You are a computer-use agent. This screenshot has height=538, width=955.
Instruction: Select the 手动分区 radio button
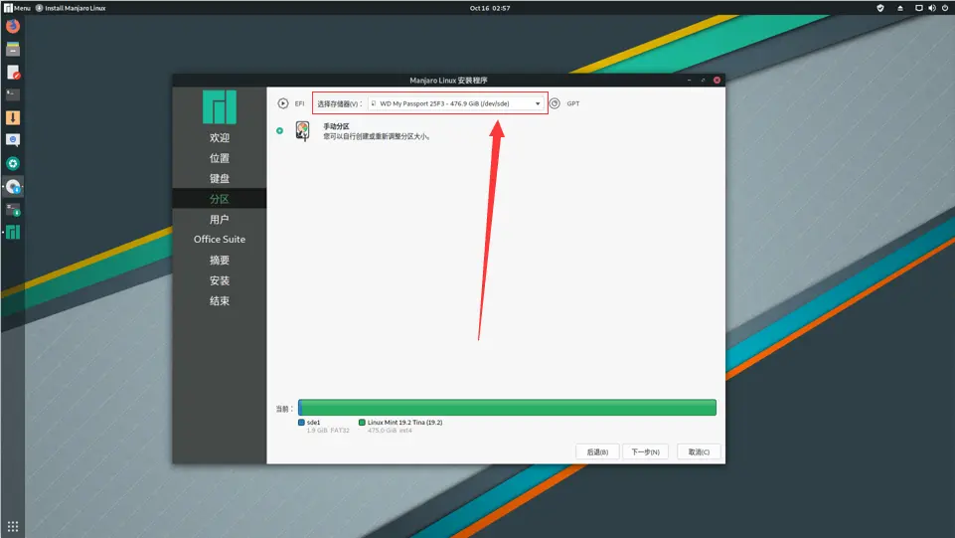(x=279, y=130)
